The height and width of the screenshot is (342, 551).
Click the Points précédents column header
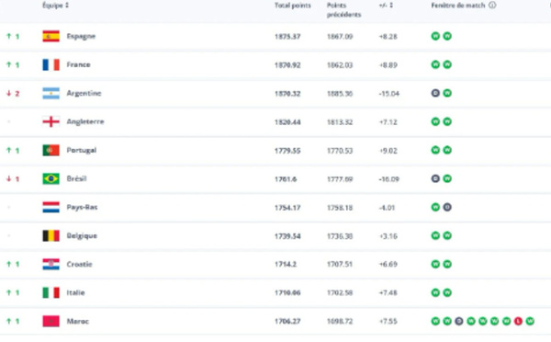[x=343, y=10]
